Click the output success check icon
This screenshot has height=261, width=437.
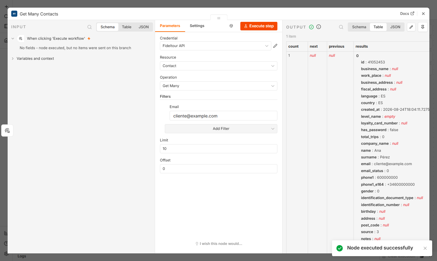(311, 27)
